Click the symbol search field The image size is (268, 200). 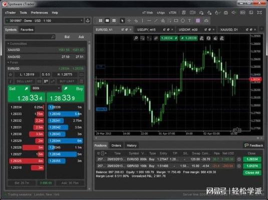tap(31, 37)
